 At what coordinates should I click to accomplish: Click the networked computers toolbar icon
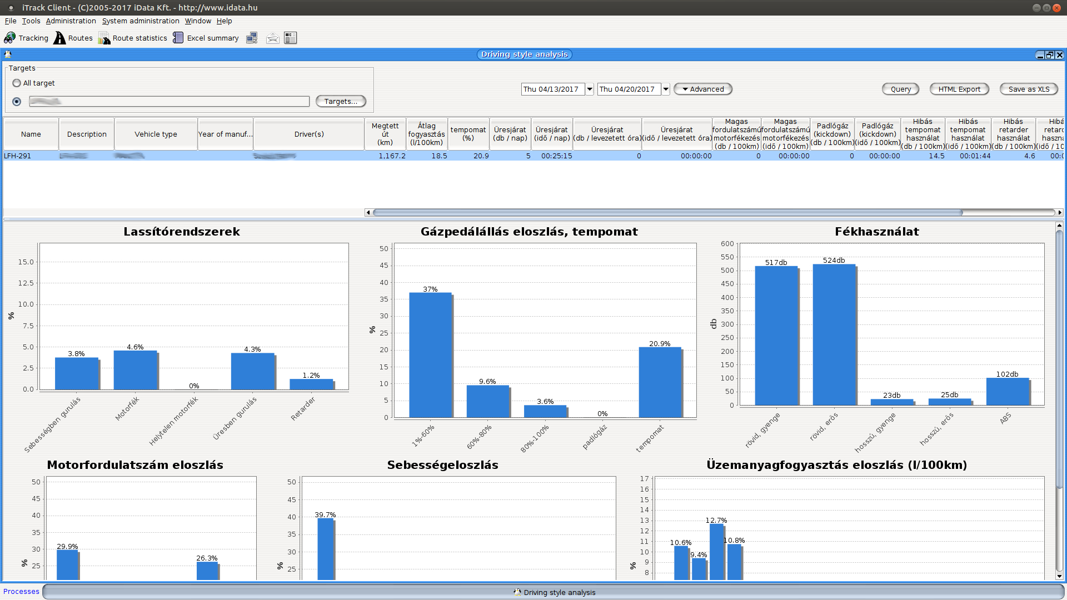(252, 38)
